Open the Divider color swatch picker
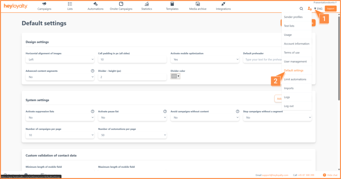This screenshot has width=341, height=179. tap(175, 76)
